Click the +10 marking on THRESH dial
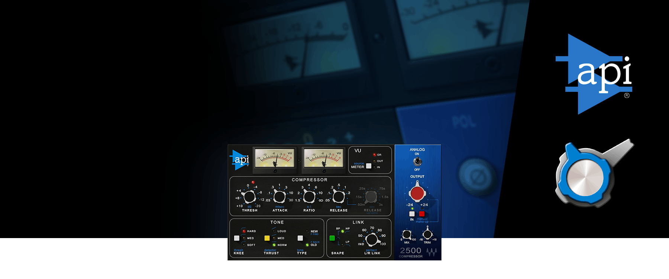This screenshot has width=669, height=279. pos(240,206)
